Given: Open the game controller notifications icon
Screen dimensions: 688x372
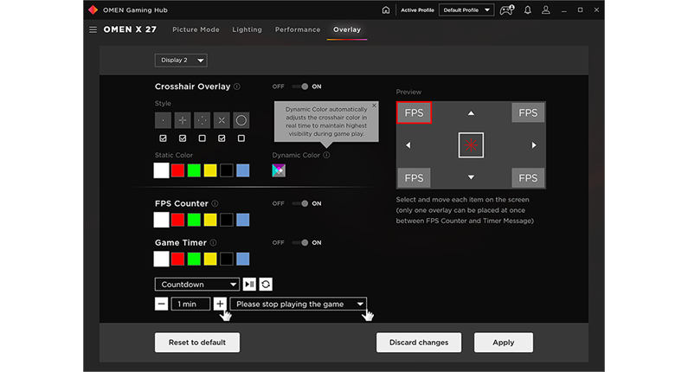Looking at the screenshot, I should click(x=507, y=10).
